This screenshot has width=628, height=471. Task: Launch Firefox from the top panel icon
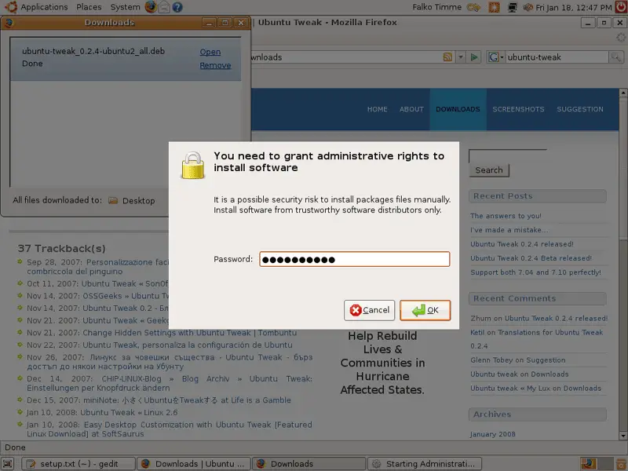[151, 7]
